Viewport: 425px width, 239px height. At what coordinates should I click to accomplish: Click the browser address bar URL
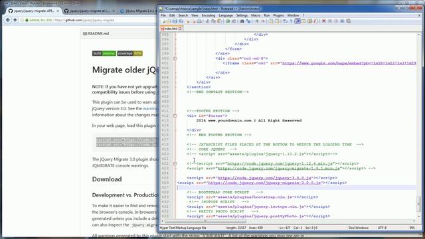tap(84, 20)
